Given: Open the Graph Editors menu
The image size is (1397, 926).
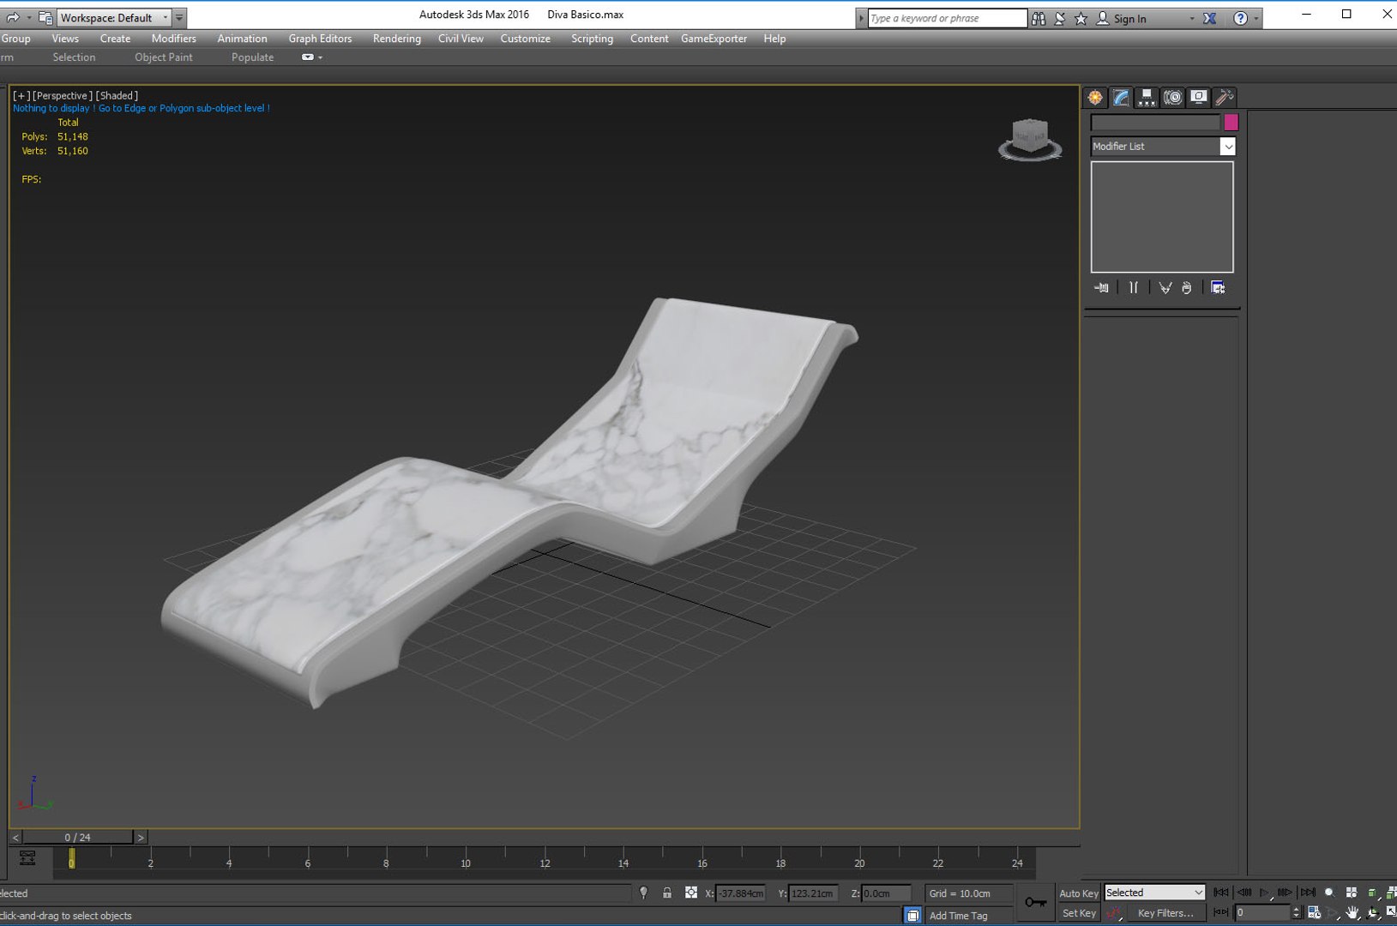Looking at the screenshot, I should click(x=320, y=39).
